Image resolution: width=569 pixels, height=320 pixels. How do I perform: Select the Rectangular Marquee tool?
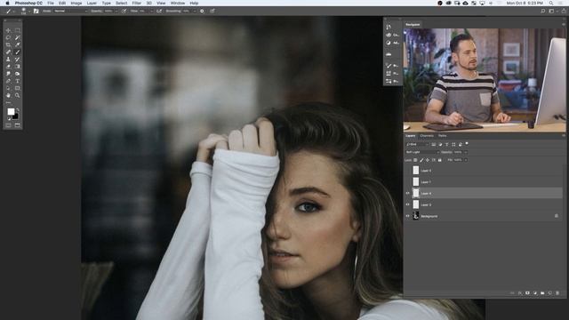[18, 30]
